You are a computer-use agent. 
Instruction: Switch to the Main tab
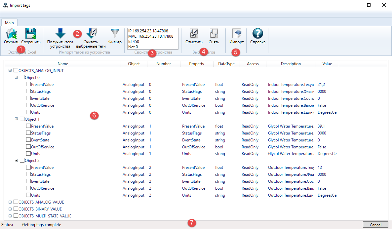[x=9, y=22]
